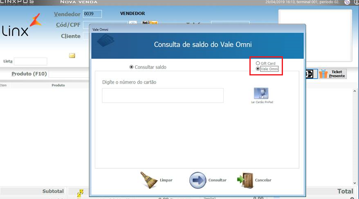This screenshot has width=359, height=199.
Task: Click the Item column header
Action: coord(3,85)
